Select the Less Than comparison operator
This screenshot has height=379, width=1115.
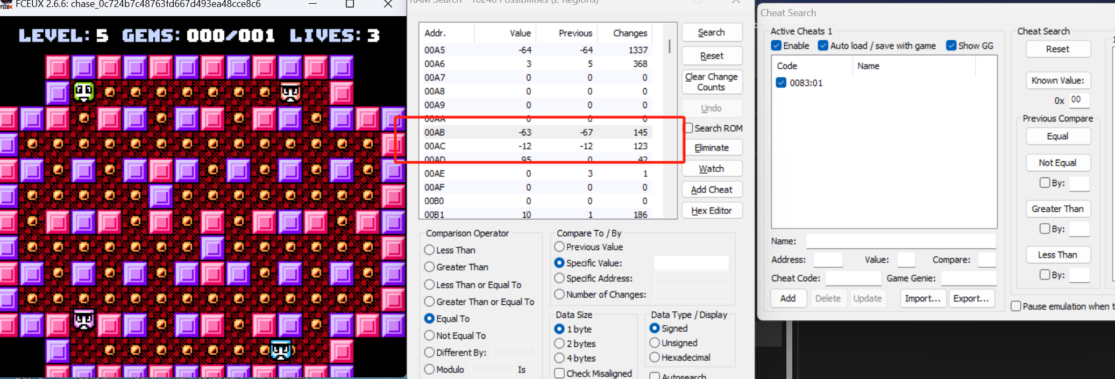(429, 250)
